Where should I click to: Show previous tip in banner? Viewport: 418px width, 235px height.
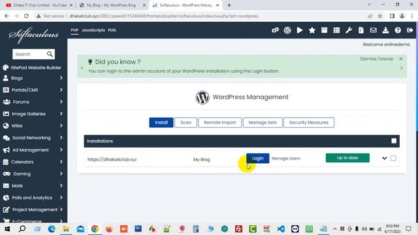82,68
